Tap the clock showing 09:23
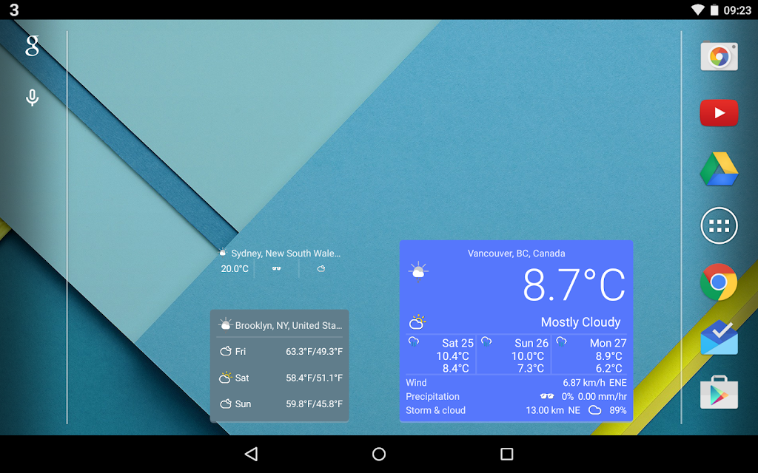This screenshot has width=758, height=473. coord(737,10)
